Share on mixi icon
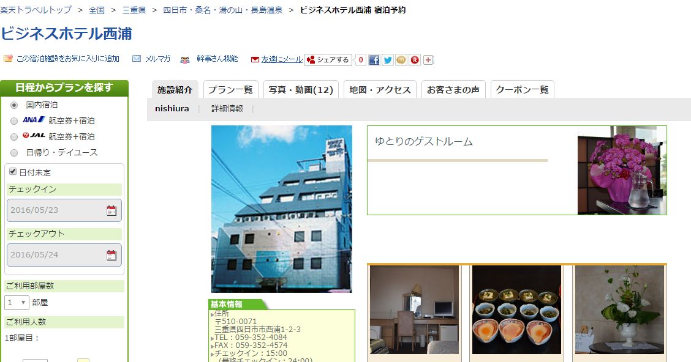 pyautogui.click(x=401, y=60)
